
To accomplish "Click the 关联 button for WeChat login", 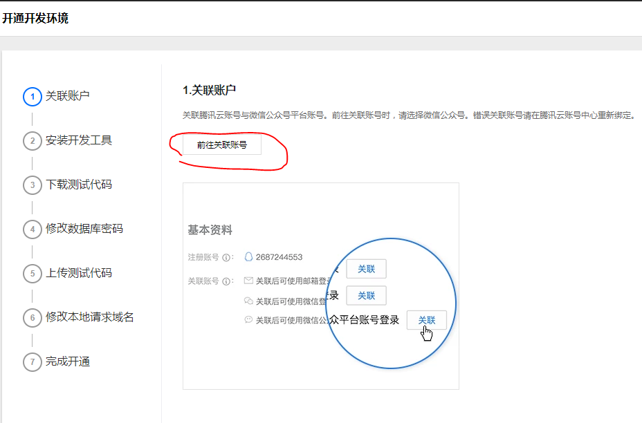I will [367, 296].
